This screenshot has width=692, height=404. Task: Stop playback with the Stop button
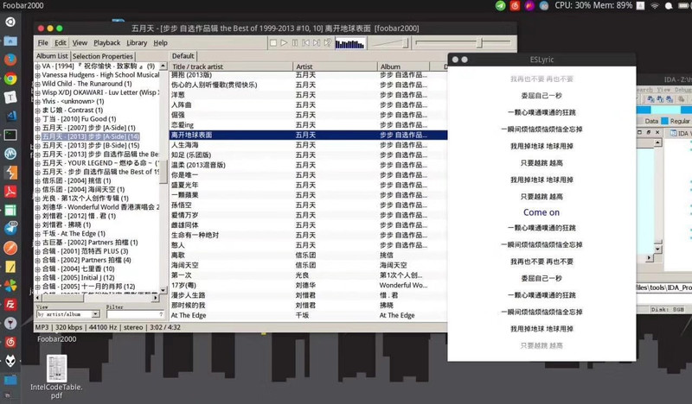tap(273, 43)
